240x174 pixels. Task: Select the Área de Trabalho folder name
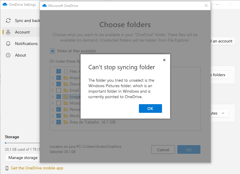click(x=84, y=122)
